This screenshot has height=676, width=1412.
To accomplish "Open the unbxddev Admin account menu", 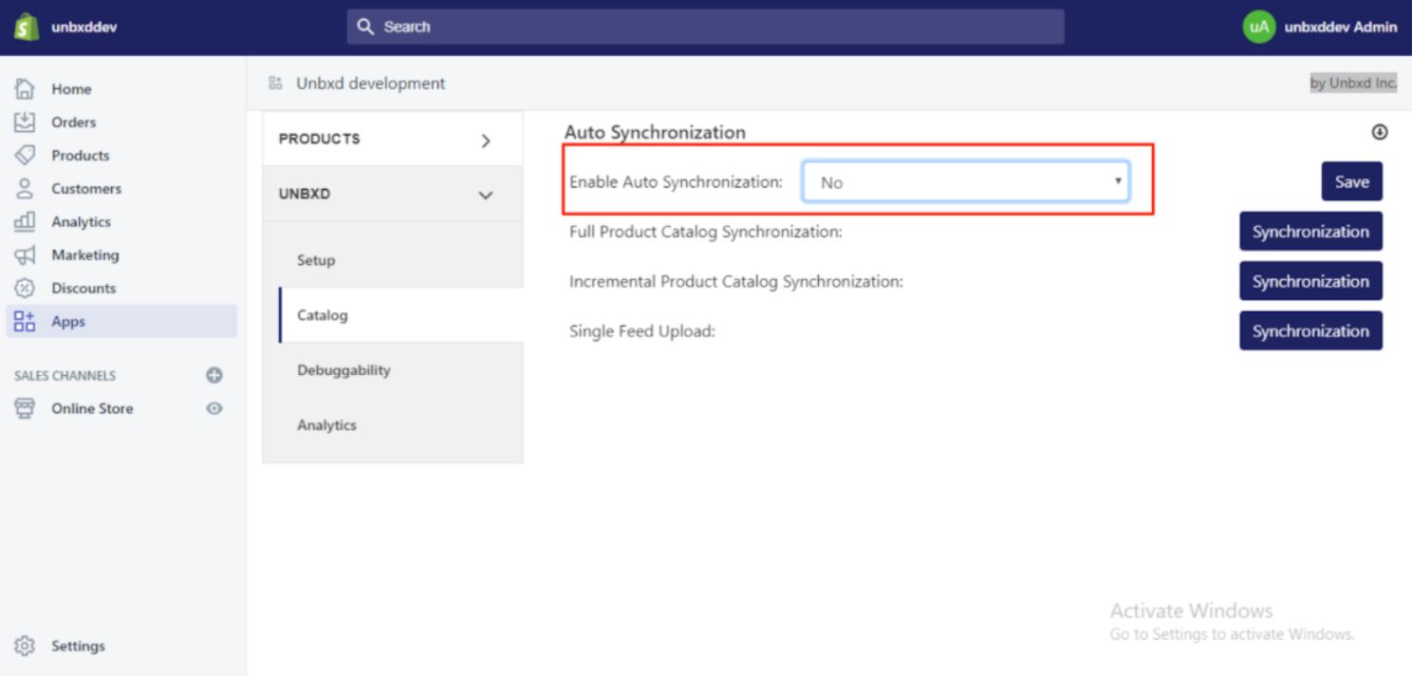I will [1320, 27].
